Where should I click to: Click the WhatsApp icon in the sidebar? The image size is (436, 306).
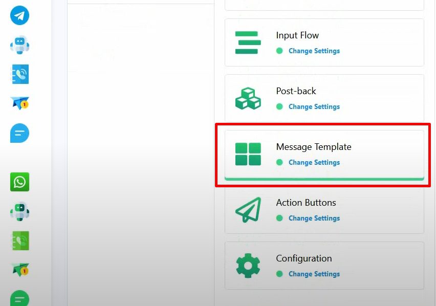[19, 182]
